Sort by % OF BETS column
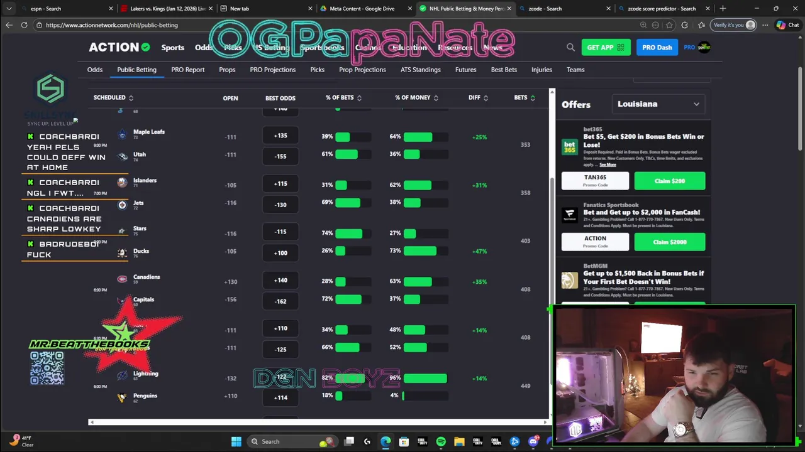Image resolution: width=805 pixels, height=452 pixels. coord(343,97)
